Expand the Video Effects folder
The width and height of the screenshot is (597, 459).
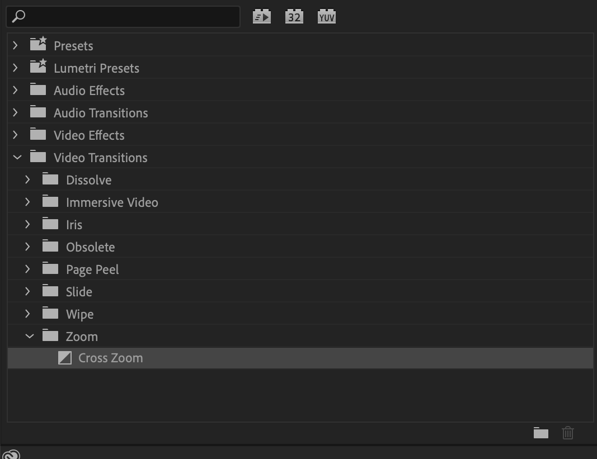click(x=15, y=135)
